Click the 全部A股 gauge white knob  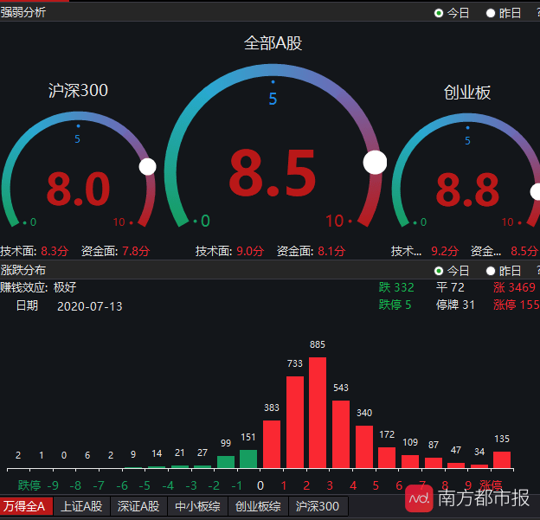click(375, 162)
